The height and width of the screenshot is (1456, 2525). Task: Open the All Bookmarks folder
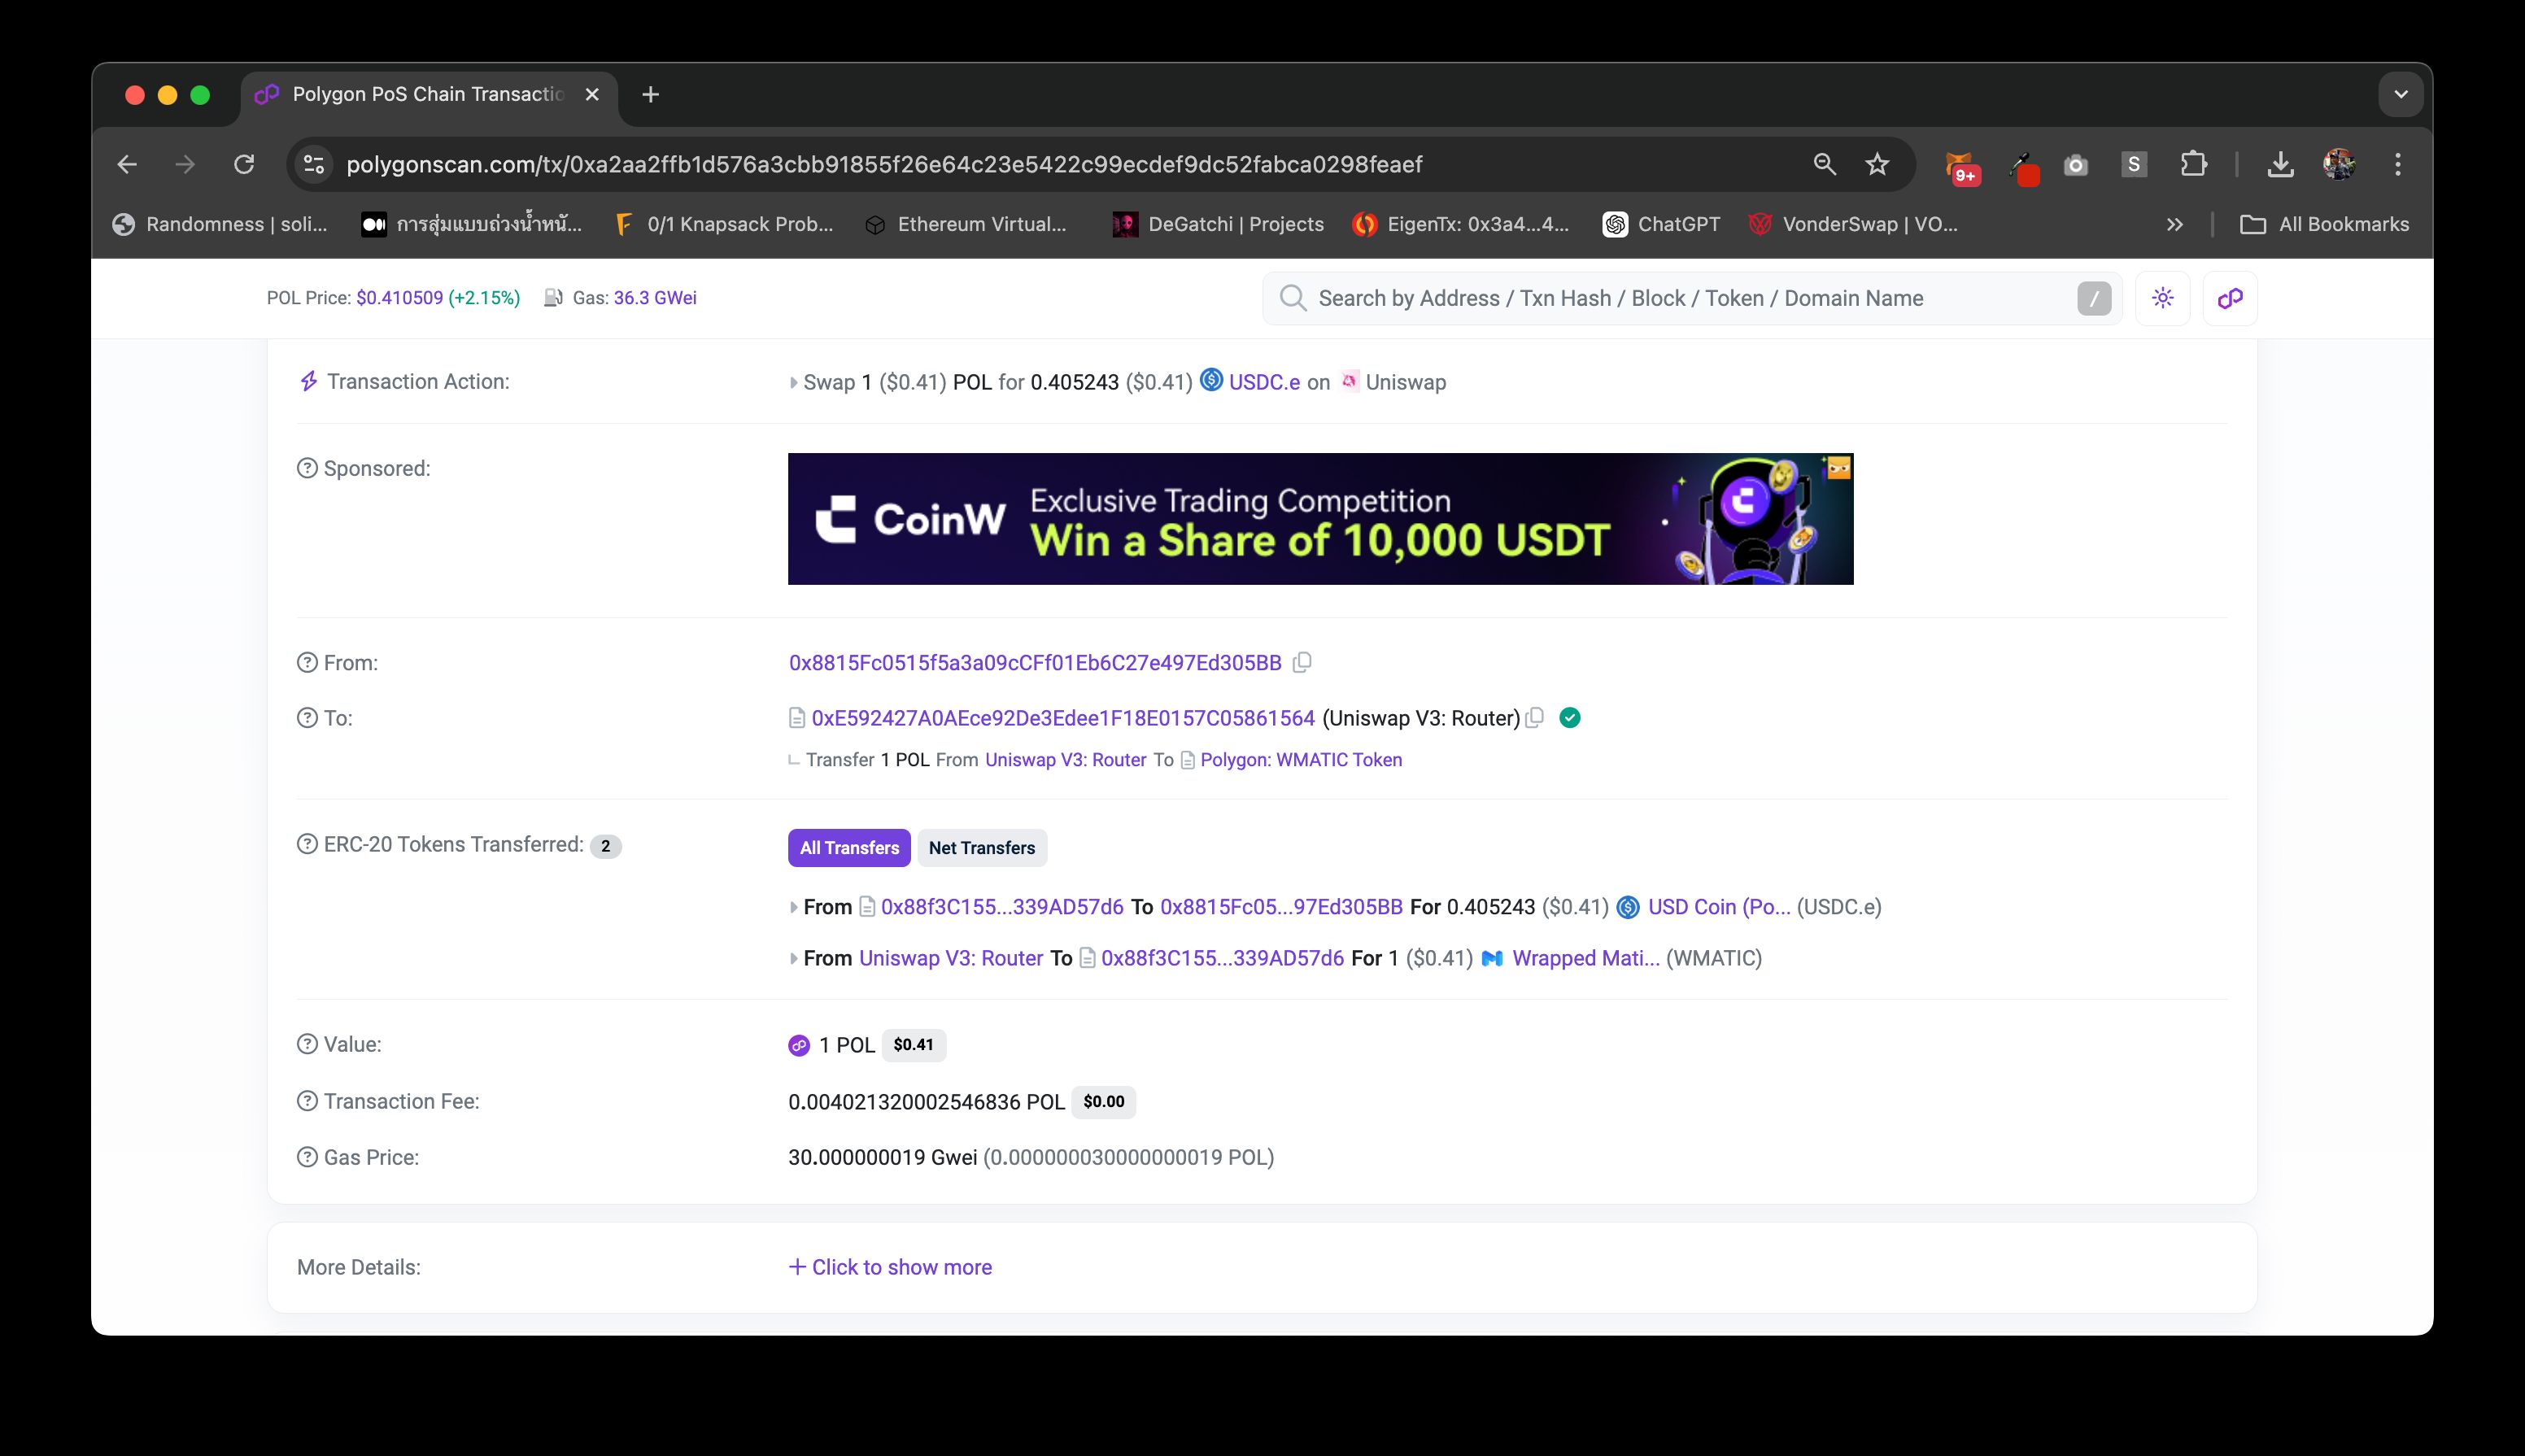pyautogui.click(x=2324, y=224)
